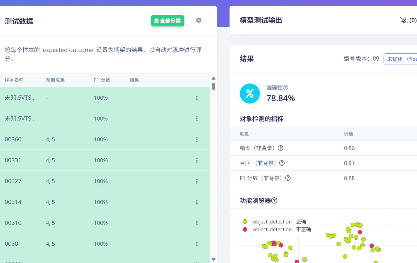Toggle legend entry object_detection - 不正确
Image resolution: width=417 pixels, height=263 pixels.
[x=277, y=229]
